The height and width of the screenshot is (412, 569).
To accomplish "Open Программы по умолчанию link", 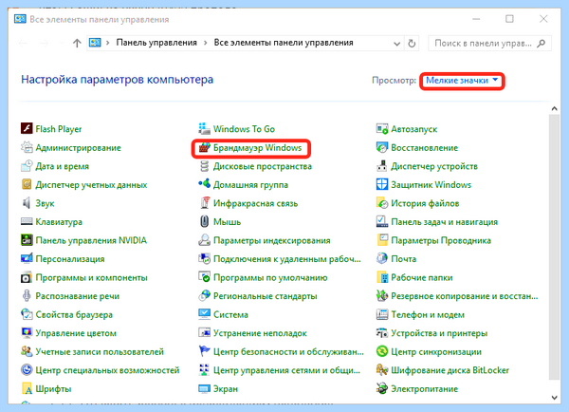I will [x=270, y=278].
